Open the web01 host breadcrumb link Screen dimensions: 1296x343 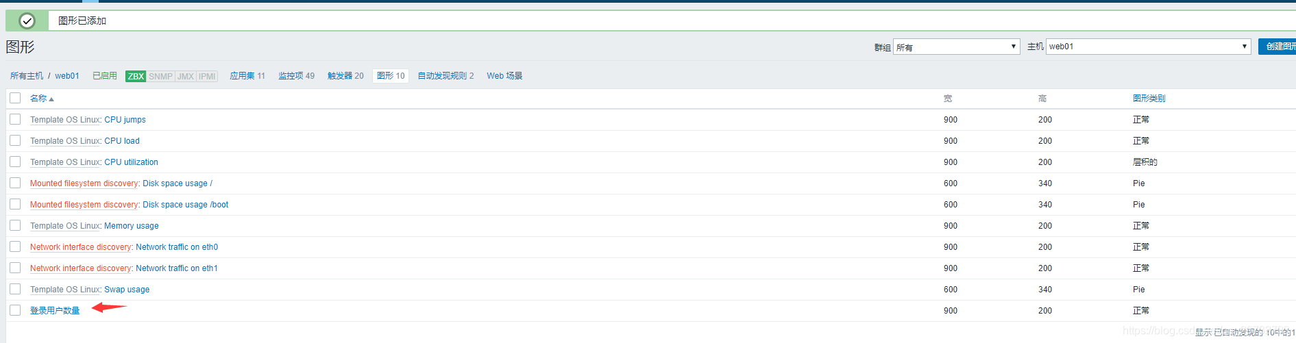(x=67, y=76)
